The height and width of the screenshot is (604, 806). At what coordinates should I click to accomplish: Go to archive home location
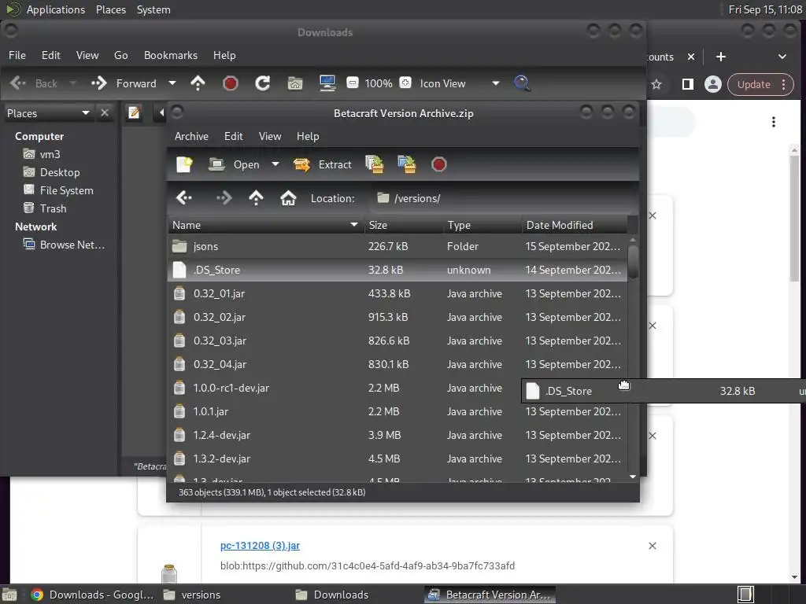[288, 197]
